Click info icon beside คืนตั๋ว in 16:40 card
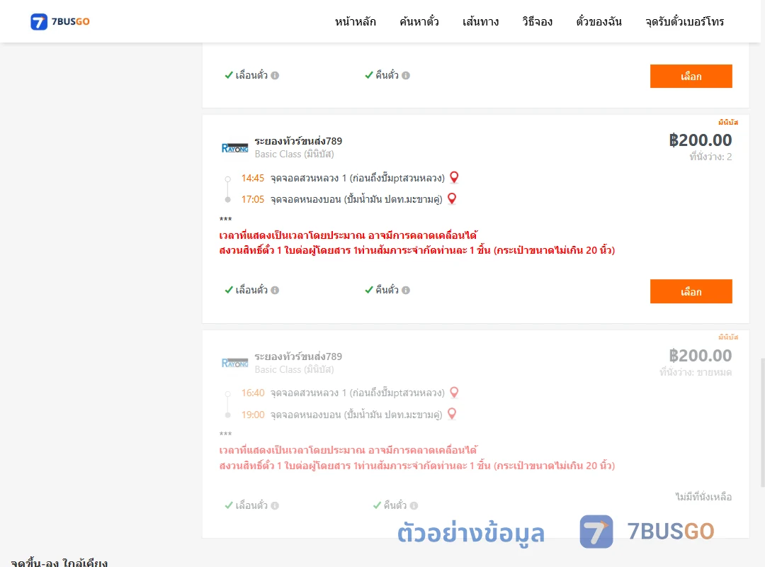 414,506
